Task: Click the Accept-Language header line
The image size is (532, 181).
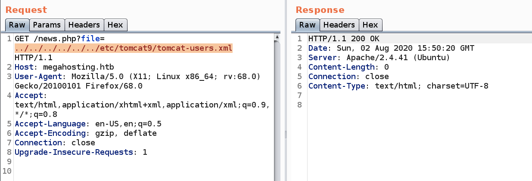Action: (x=88, y=124)
